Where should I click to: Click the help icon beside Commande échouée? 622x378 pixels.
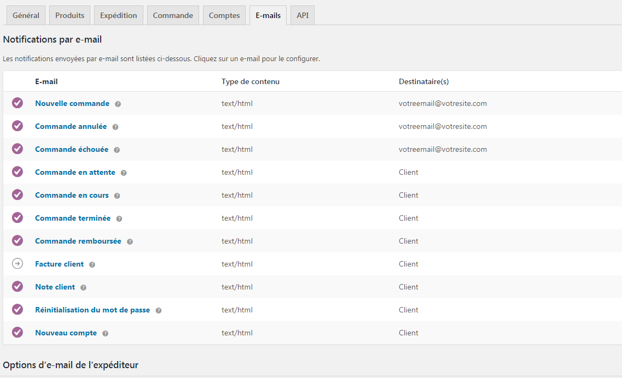(x=115, y=149)
